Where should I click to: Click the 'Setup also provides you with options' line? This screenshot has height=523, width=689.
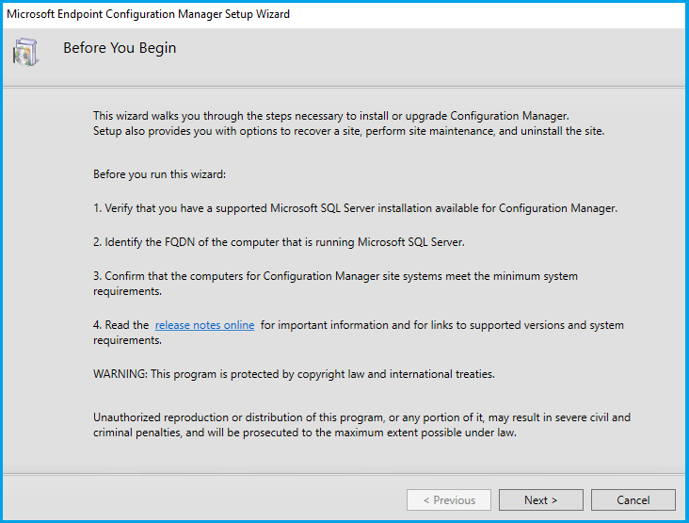[348, 131]
